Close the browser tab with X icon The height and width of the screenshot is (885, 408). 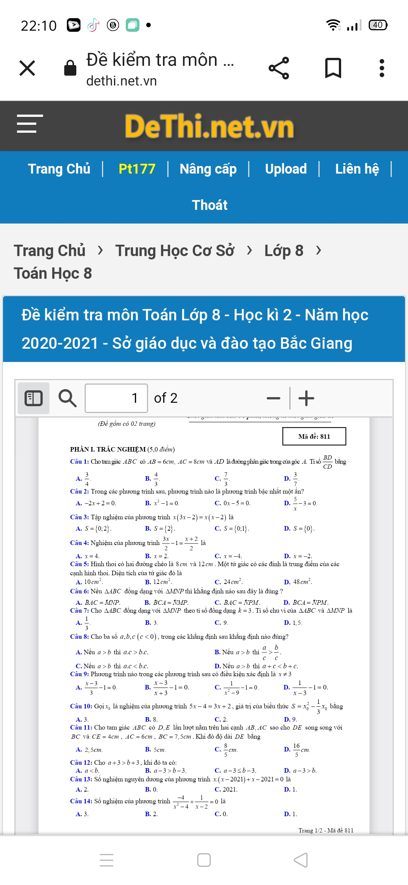(x=27, y=68)
